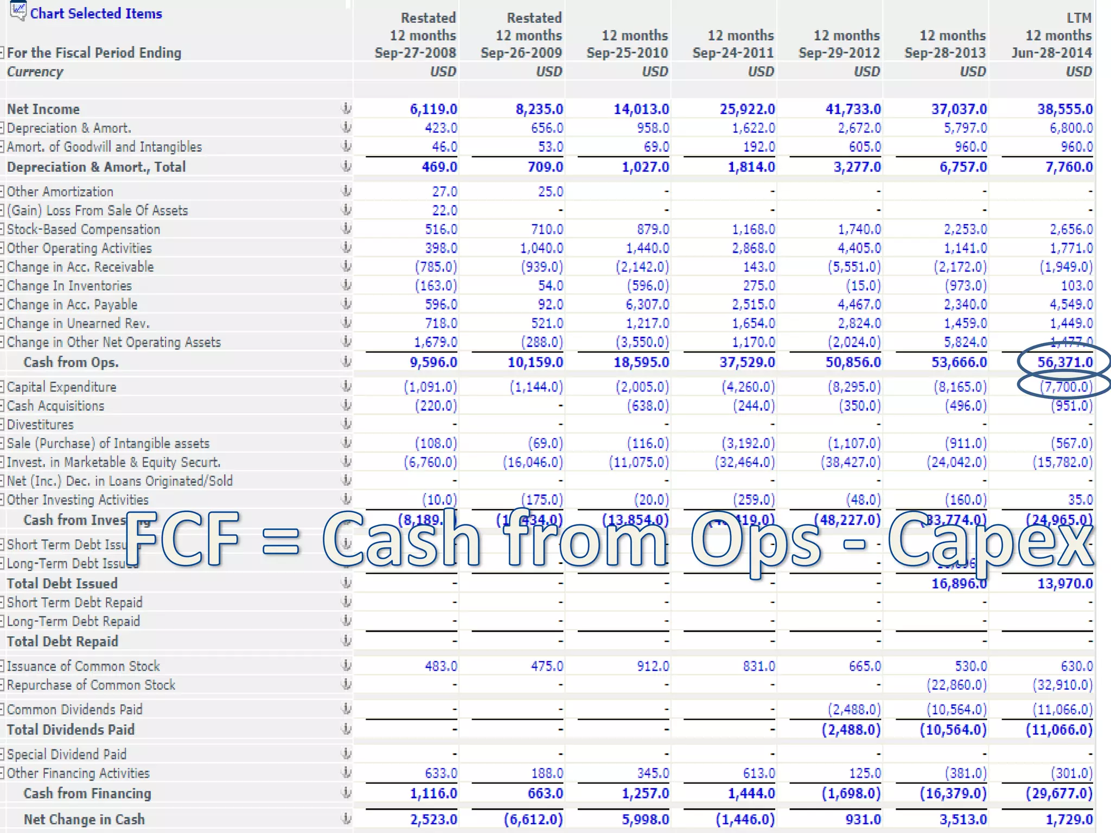
Task: Open the Chart Selected Items link
Action: [x=96, y=14]
